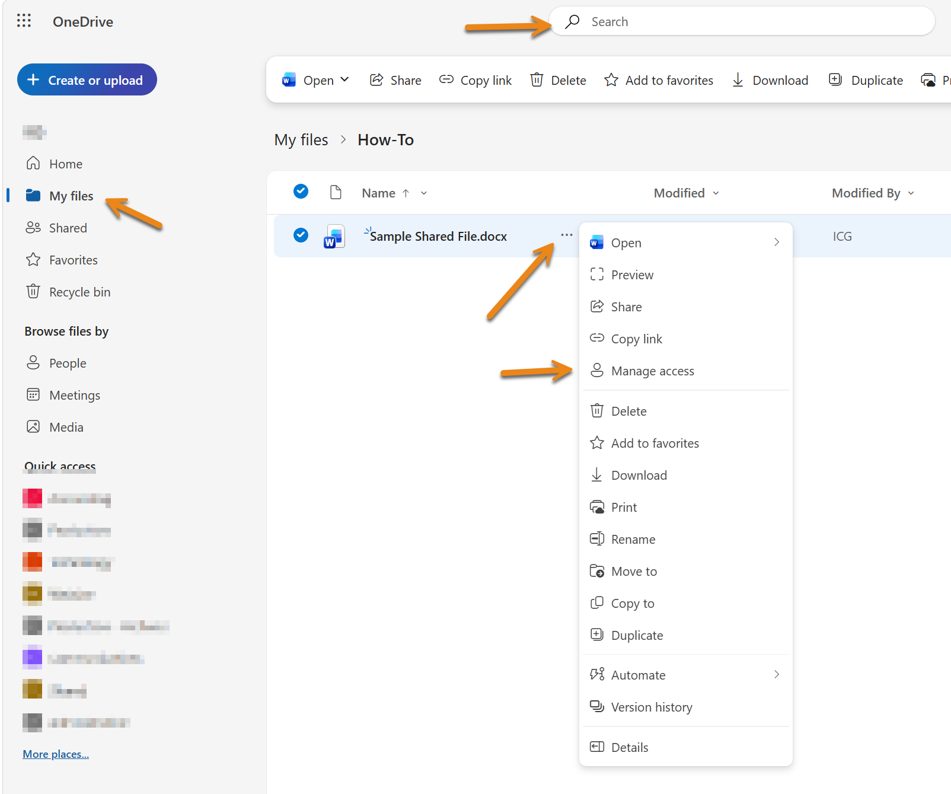Click the Delete trash icon in toolbar

tap(537, 79)
